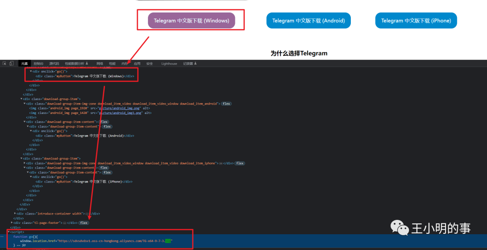Screen dimensions: 487x250
Task: Open the 记录器 tab
Action: point(190,64)
